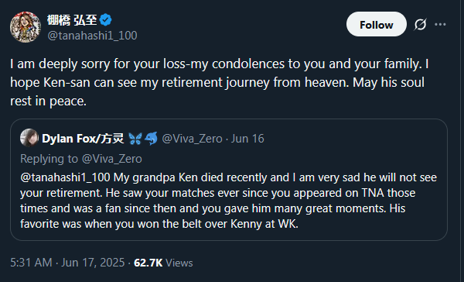This screenshot has width=464, height=282.
Task: Click the @tanahashi1_100 handle under the name
Action: (92, 36)
